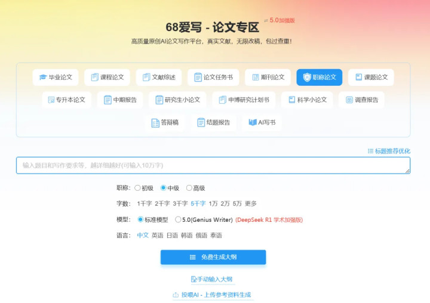This screenshot has height=303, width=430.
Task: Click the list icon beside 标题推荐优化
Action: 370,151
